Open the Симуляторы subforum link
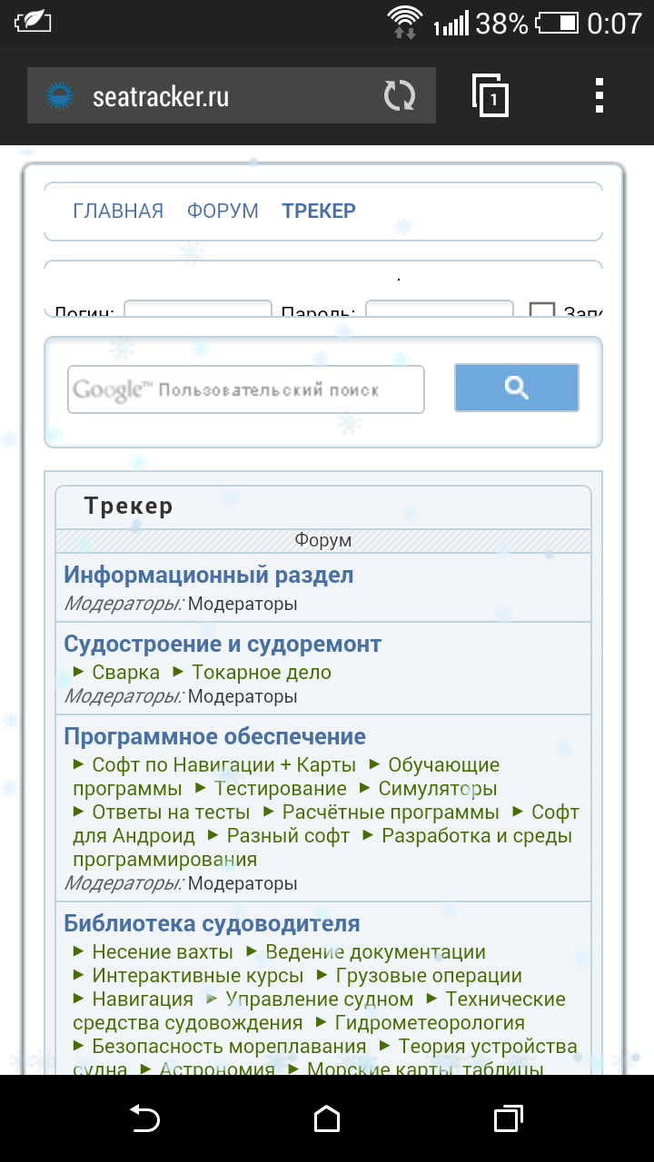654x1162 pixels. (437, 788)
